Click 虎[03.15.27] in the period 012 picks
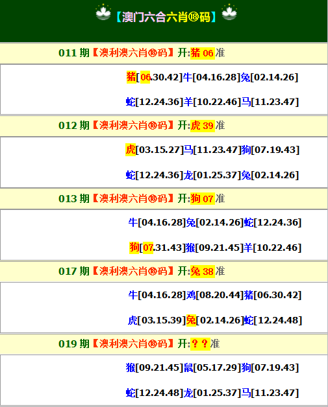 (155, 150)
